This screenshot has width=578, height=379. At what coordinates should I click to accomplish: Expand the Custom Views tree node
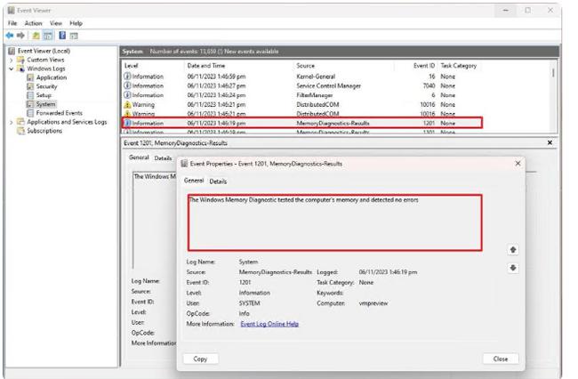12,60
